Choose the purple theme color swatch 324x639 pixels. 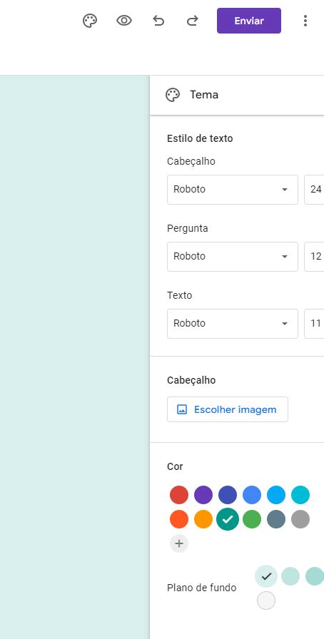click(203, 495)
